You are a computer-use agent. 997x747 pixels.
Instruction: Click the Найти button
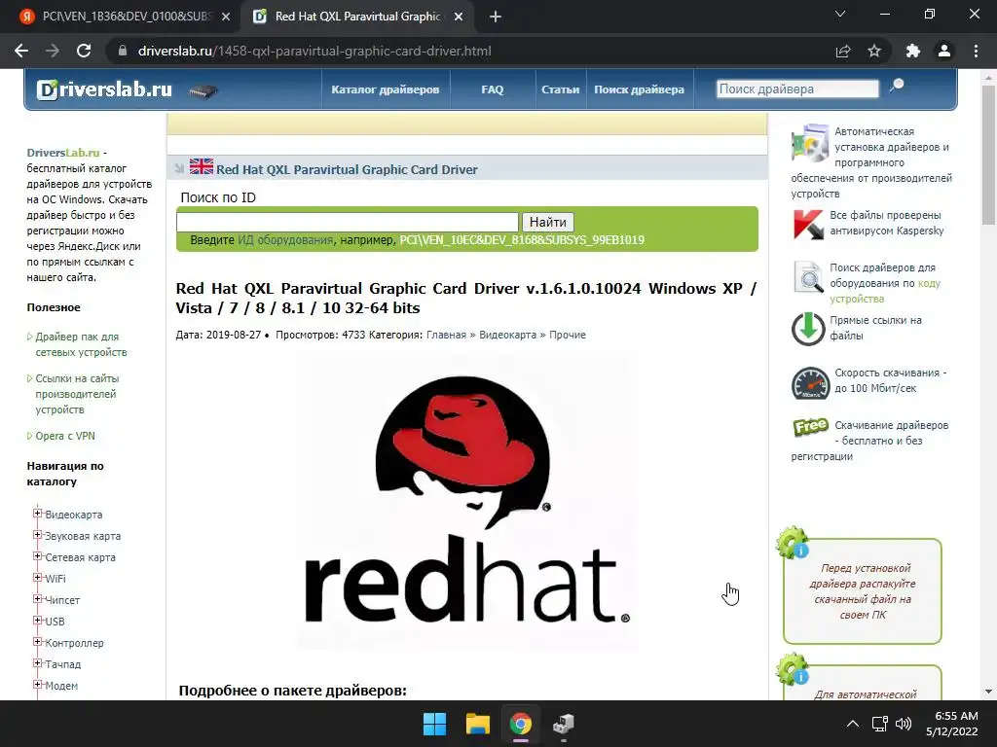tap(547, 222)
